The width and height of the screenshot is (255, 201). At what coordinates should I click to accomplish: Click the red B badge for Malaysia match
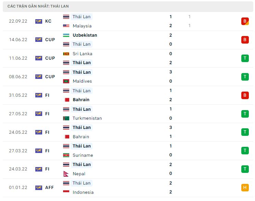tap(245, 21)
